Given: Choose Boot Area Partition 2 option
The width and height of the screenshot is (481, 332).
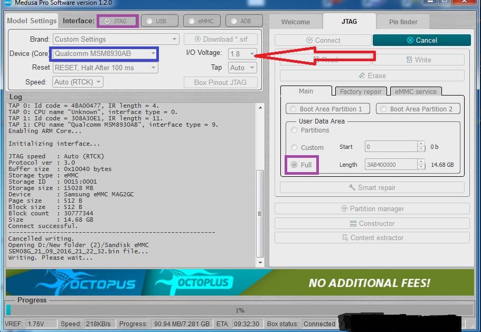Looking at the screenshot, I should click(418, 109).
